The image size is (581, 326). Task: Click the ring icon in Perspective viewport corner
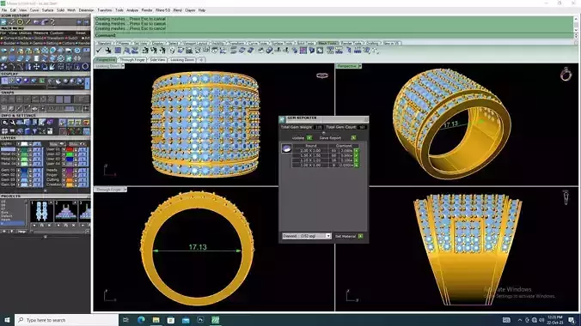566,74
